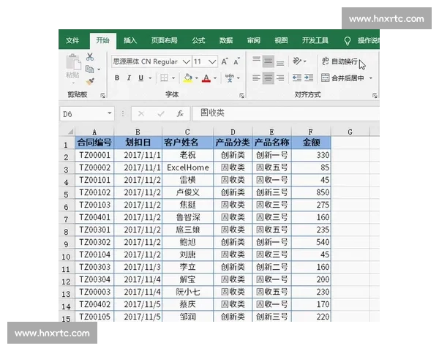Select cell containing ExcelHome
Viewport: 439px width, 351px height.
coord(187,167)
